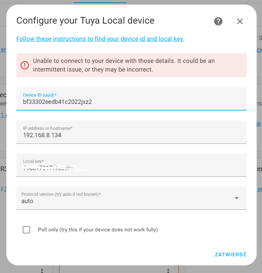This screenshot has width=262, height=273.
Task: Click the connection error message banner
Action: [131, 65]
